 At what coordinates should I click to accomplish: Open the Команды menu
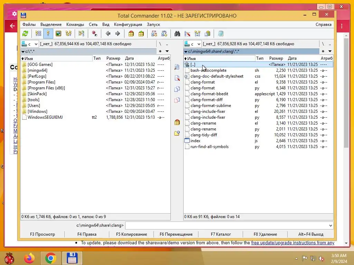click(x=75, y=24)
